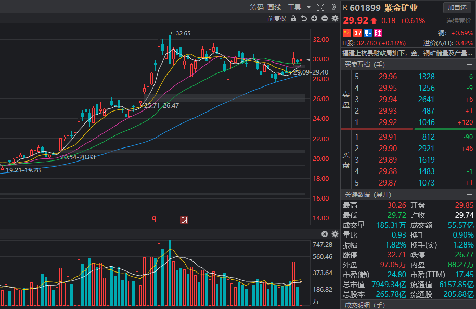The image size is (476, 309).
Task: Expand more toolbar options double chevron
Action: (x=333, y=7)
